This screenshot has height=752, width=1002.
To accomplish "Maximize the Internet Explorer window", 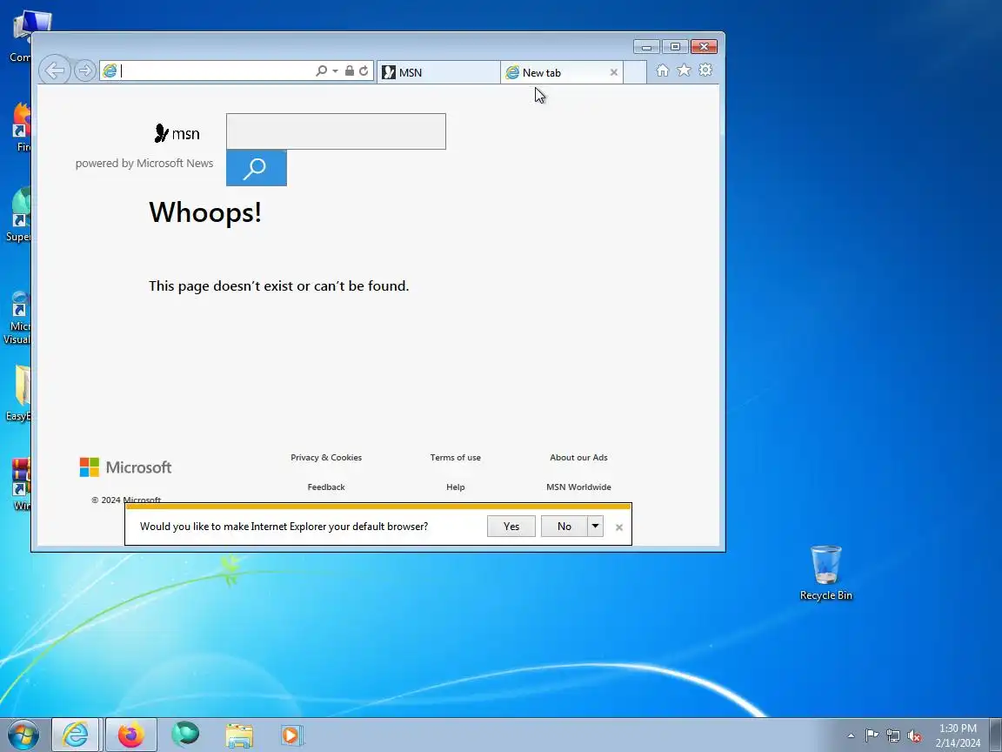I will (675, 47).
